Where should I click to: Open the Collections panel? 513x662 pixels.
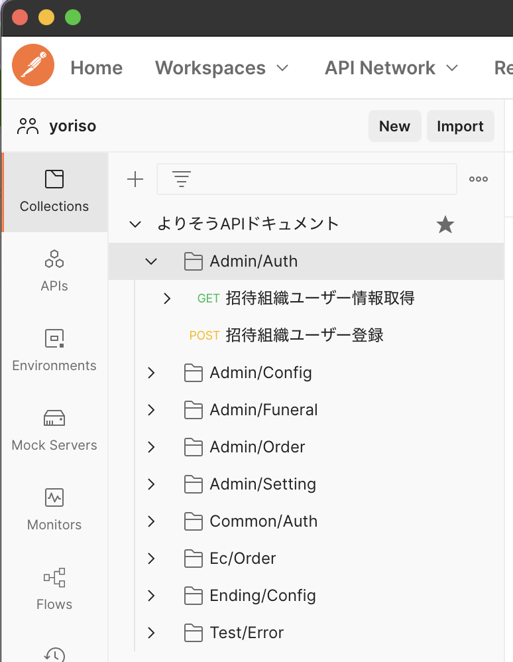(x=54, y=192)
